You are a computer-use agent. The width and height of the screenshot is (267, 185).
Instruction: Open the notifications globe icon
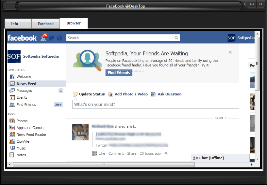click(x=59, y=38)
